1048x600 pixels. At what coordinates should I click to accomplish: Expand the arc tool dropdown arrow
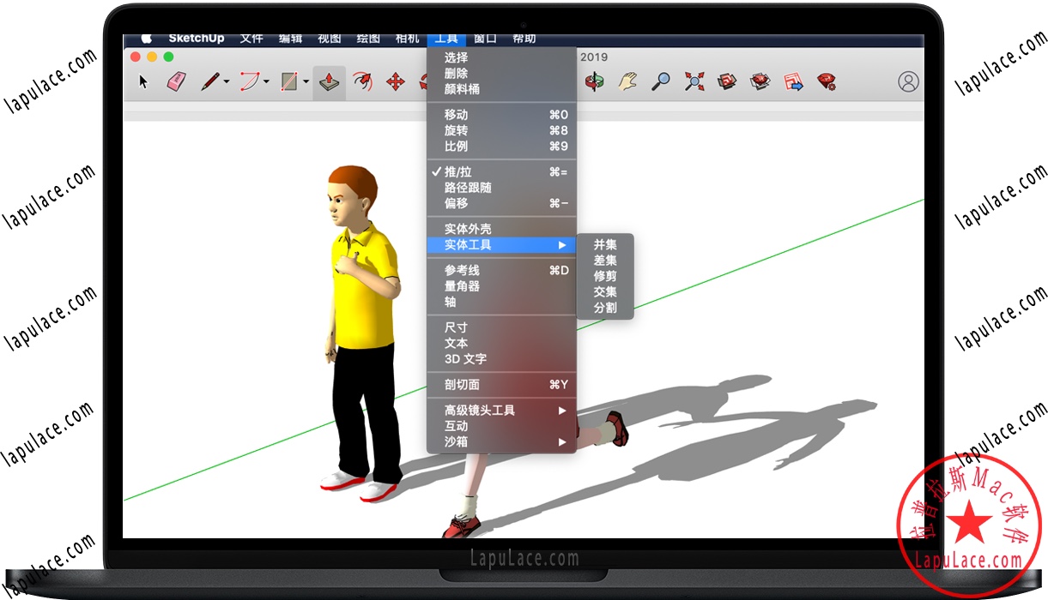[266, 83]
